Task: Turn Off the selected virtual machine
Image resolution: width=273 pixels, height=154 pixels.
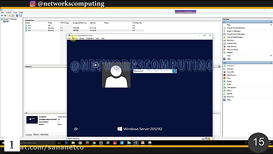Action: coord(231,72)
